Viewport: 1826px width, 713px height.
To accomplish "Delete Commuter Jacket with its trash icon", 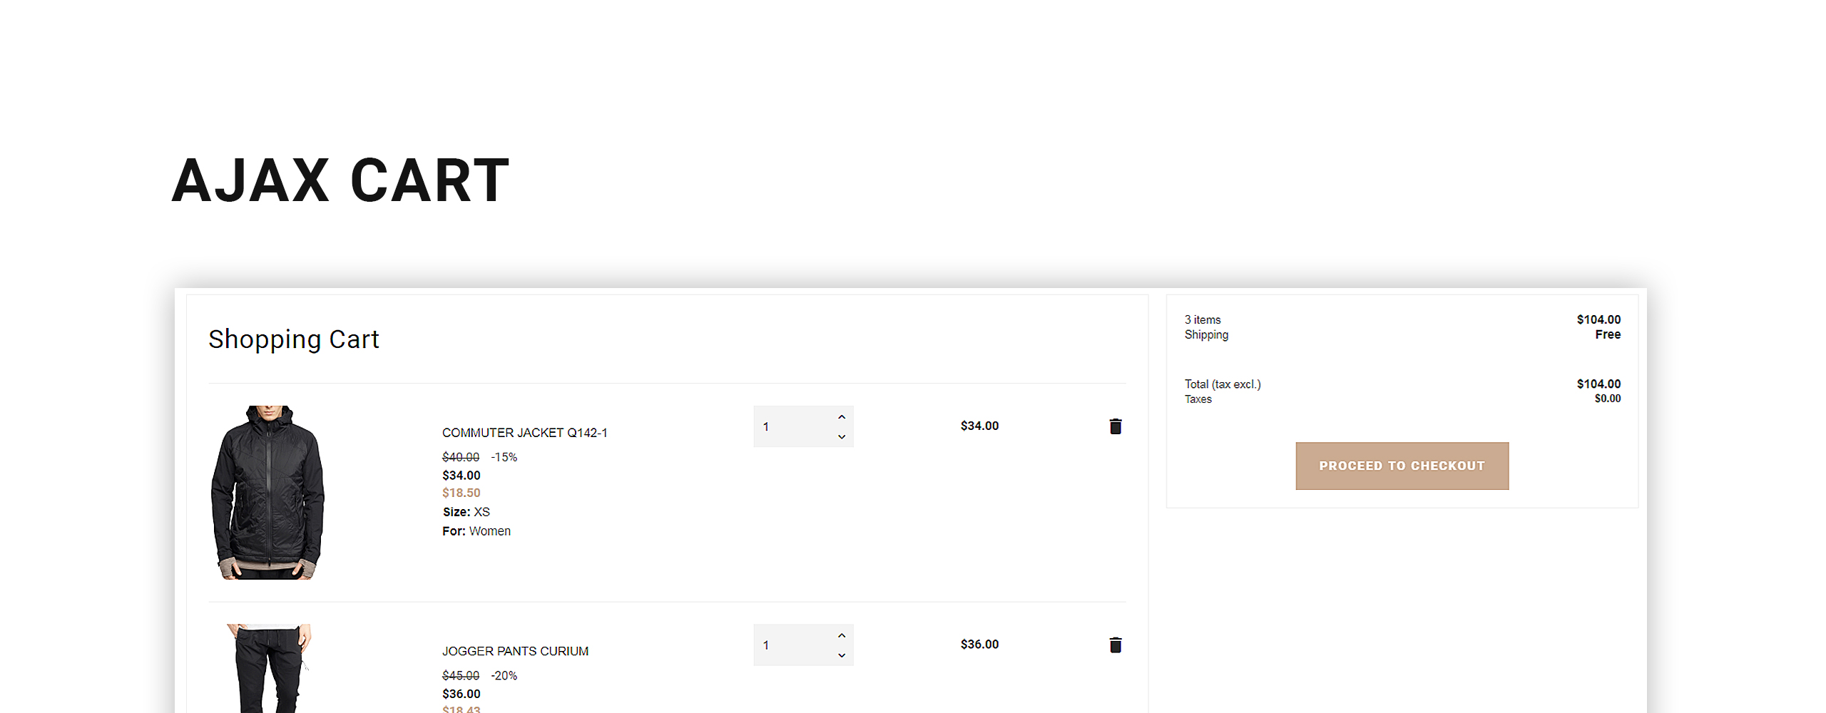I will coord(1116,426).
